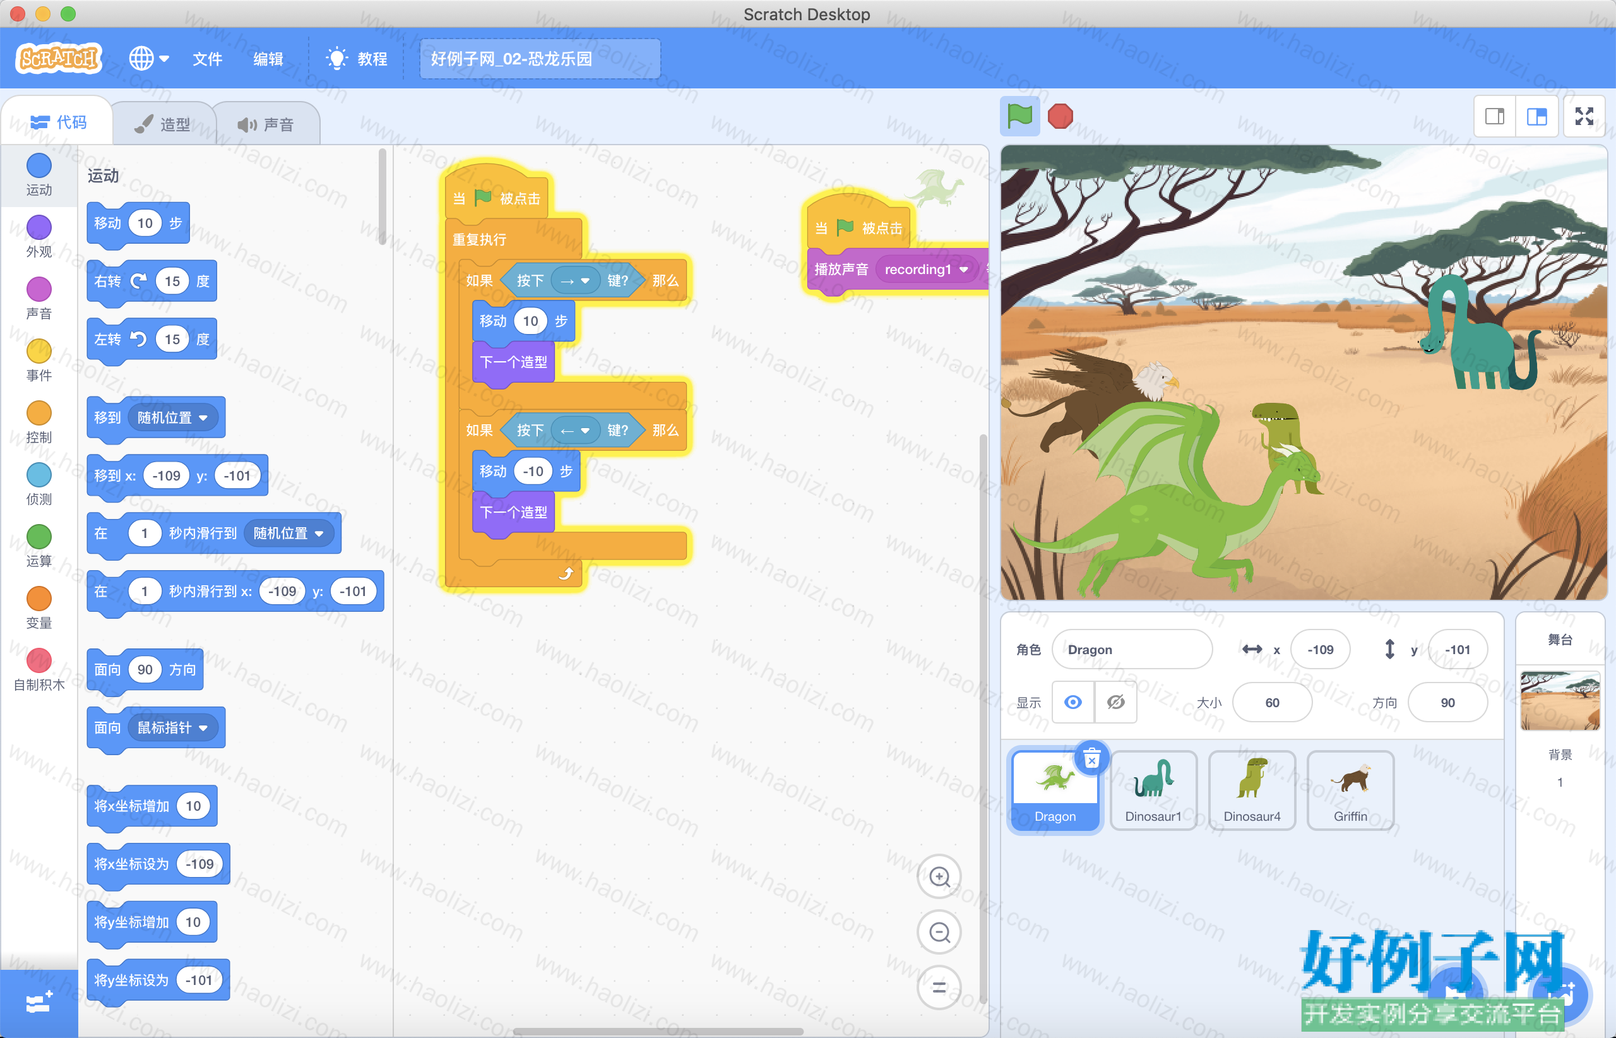Screen dimensions: 1616x1038
Task: Switch to the 代码 tab
Action: pos(58,122)
